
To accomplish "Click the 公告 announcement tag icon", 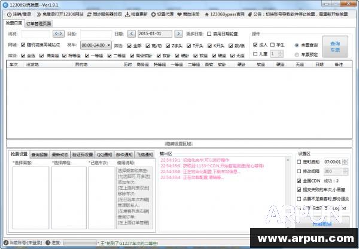I will tap(250, 14).
